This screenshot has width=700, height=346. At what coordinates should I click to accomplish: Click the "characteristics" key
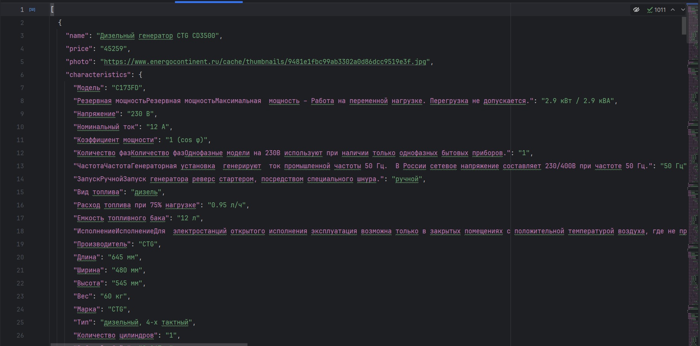[98, 75]
